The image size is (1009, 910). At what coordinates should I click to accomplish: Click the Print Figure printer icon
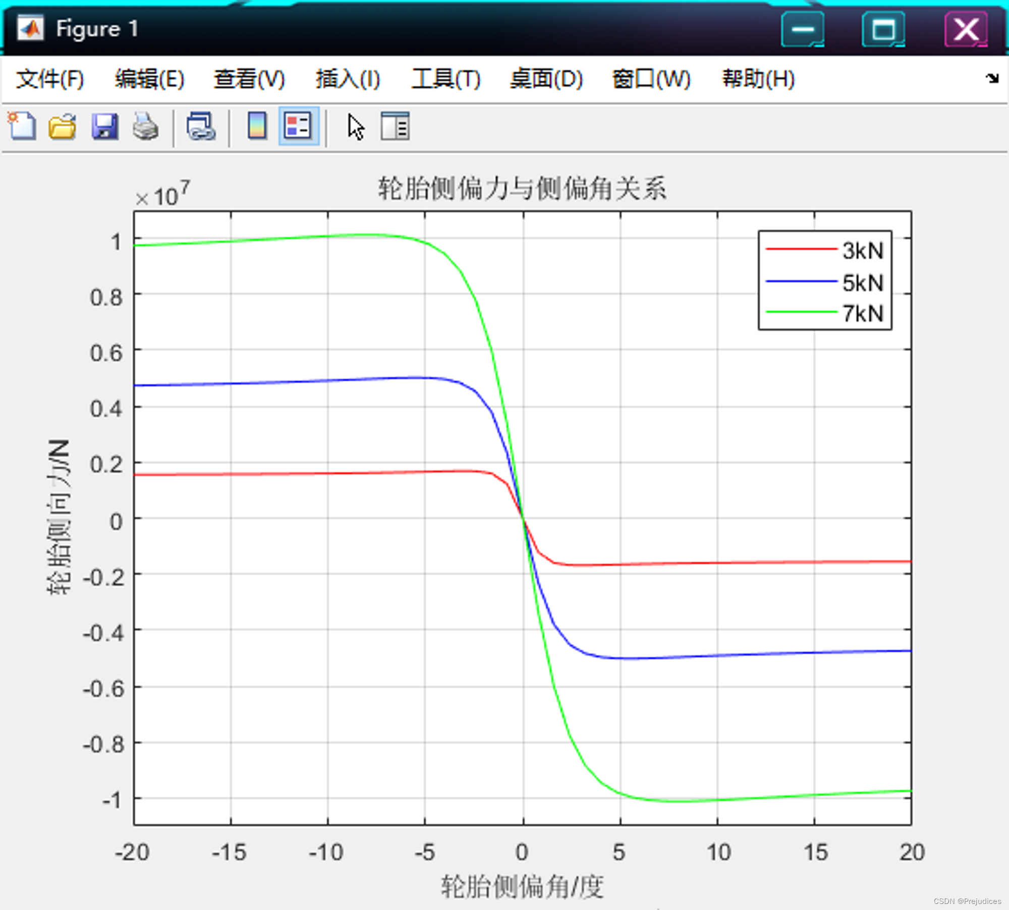pos(146,126)
